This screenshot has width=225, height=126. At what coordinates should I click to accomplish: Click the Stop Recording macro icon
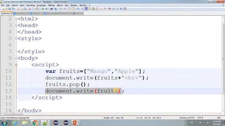[x=114, y=9]
